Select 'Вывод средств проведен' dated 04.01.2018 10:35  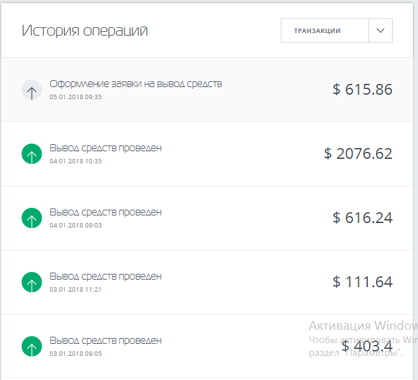[105, 148]
